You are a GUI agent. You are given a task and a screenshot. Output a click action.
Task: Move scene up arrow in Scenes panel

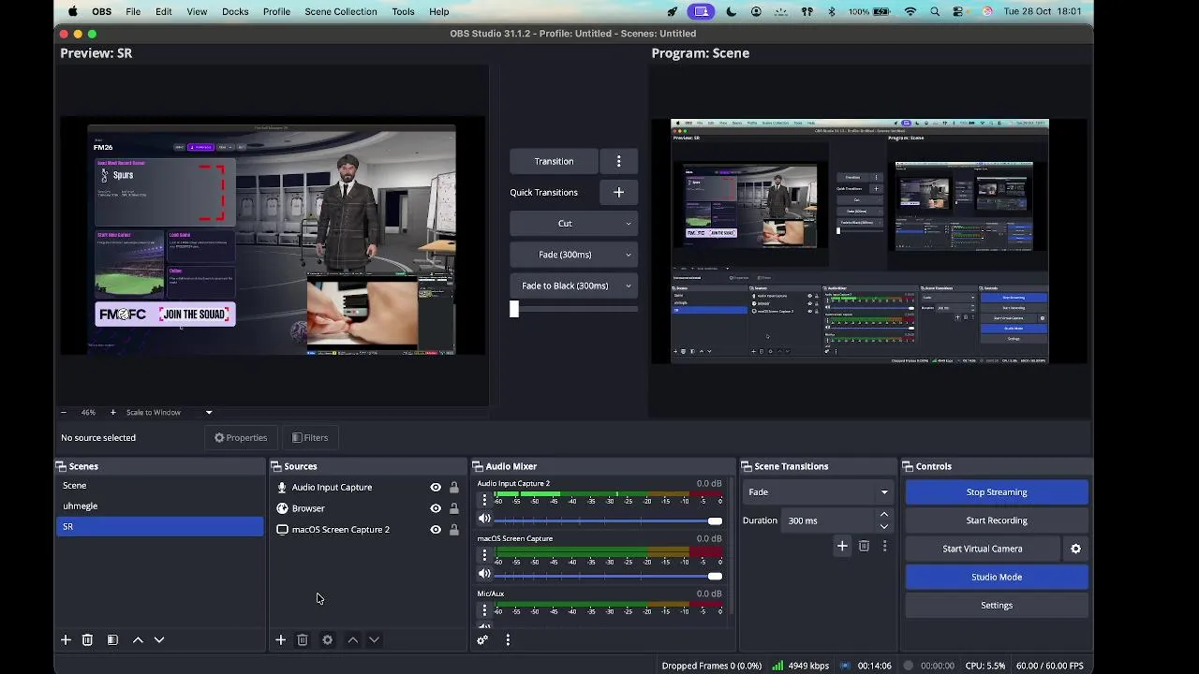(x=138, y=639)
